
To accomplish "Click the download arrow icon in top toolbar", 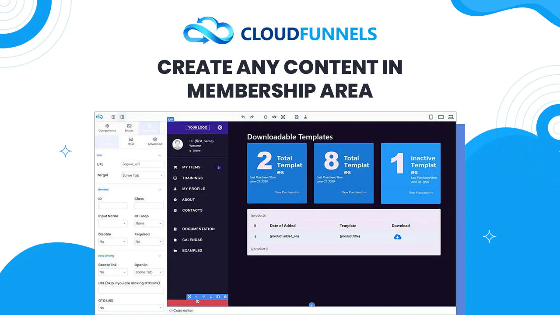I will click(305, 117).
